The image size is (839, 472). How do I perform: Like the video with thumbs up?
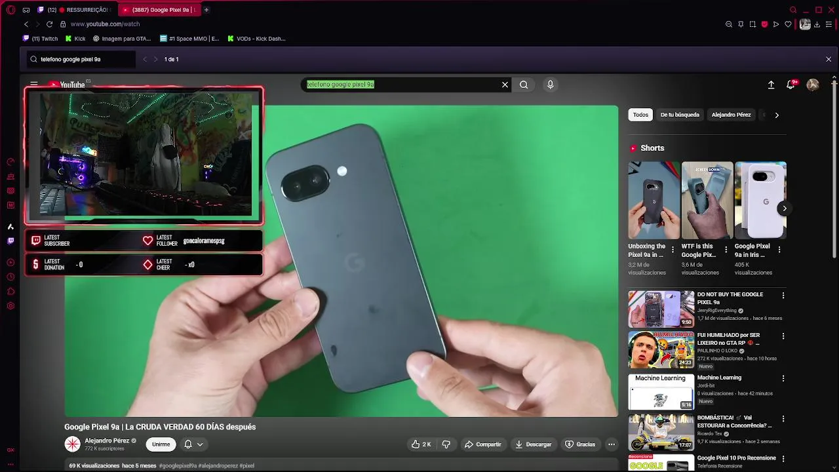coord(421,444)
